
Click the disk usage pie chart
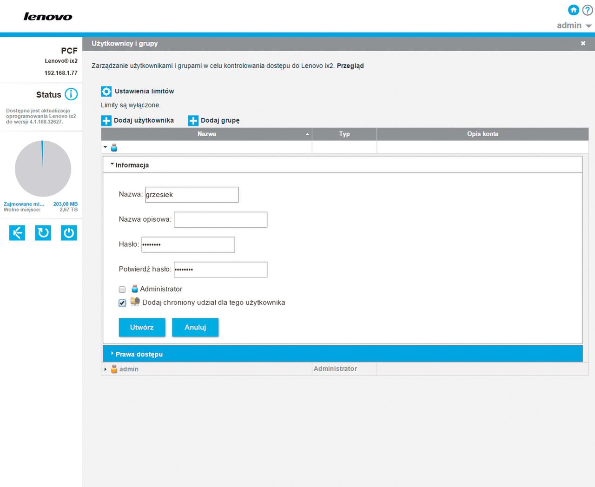[43, 169]
